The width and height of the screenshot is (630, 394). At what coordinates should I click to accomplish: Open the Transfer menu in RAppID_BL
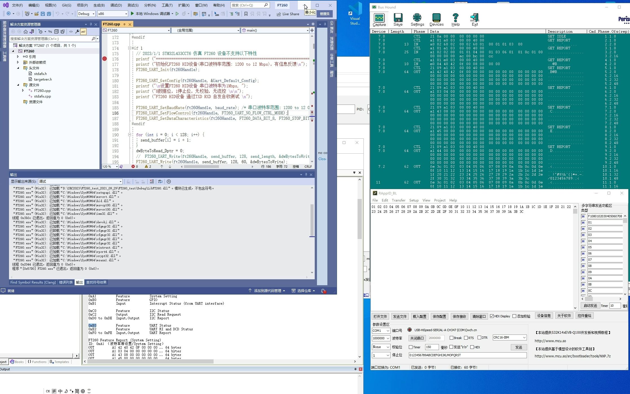[398, 200]
